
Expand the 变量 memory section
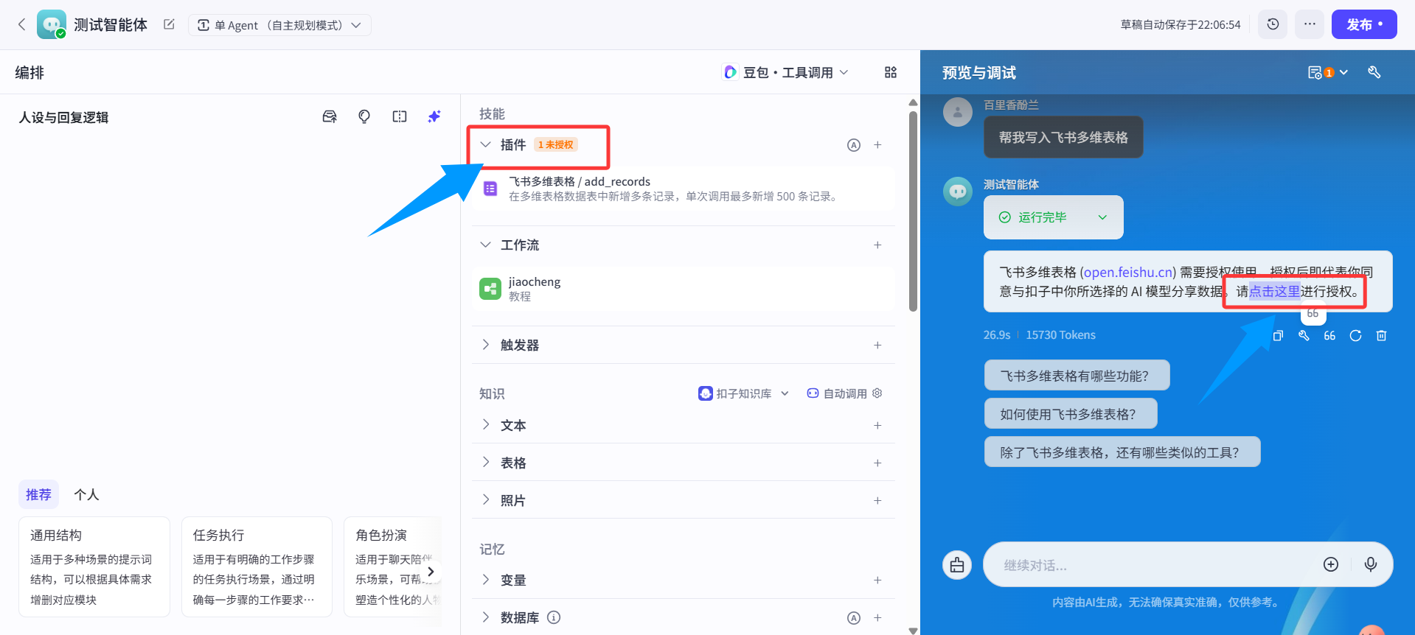click(x=485, y=580)
